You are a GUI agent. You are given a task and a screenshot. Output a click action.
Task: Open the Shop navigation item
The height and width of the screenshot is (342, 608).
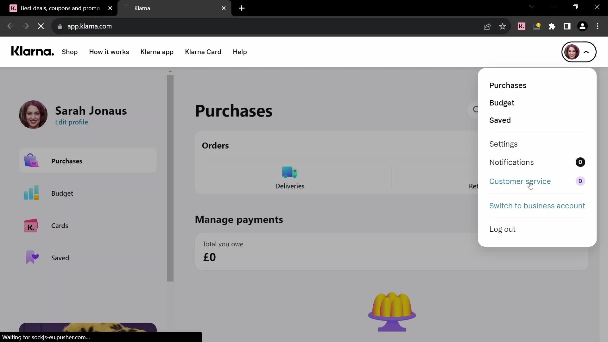[70, 52]
